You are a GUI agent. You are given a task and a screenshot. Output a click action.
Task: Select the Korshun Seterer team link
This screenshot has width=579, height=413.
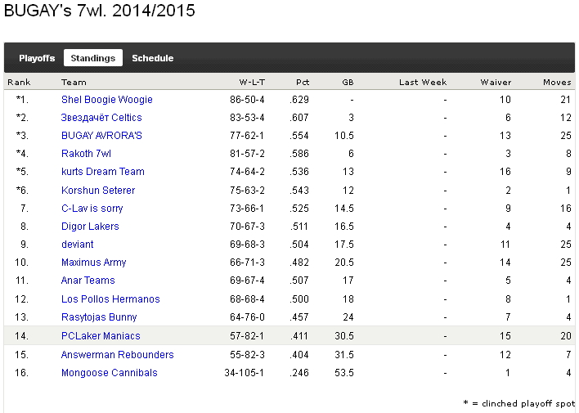click(97, 191)
